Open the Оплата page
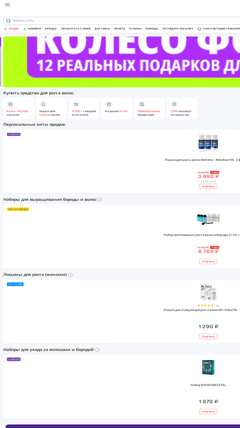Screen dimensions: 240x428 [120, 29]
